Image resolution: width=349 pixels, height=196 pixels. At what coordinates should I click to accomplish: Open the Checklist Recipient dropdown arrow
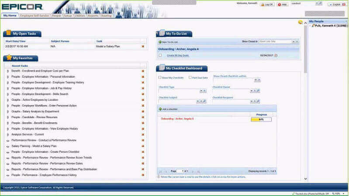point(252,101)
